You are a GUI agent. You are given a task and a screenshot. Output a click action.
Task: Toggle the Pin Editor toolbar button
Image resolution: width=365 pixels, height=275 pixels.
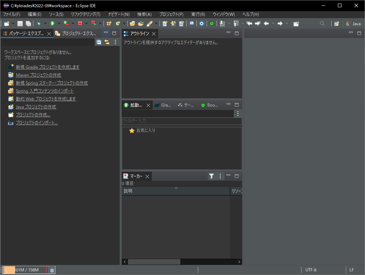click(296, 23)
